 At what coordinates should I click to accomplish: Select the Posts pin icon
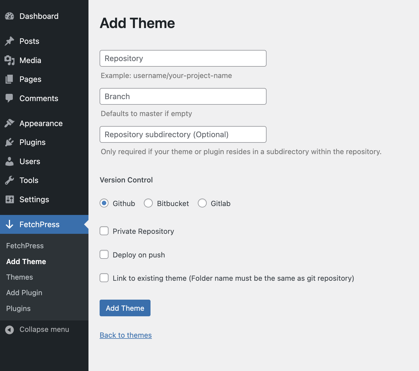pos(9,41)
